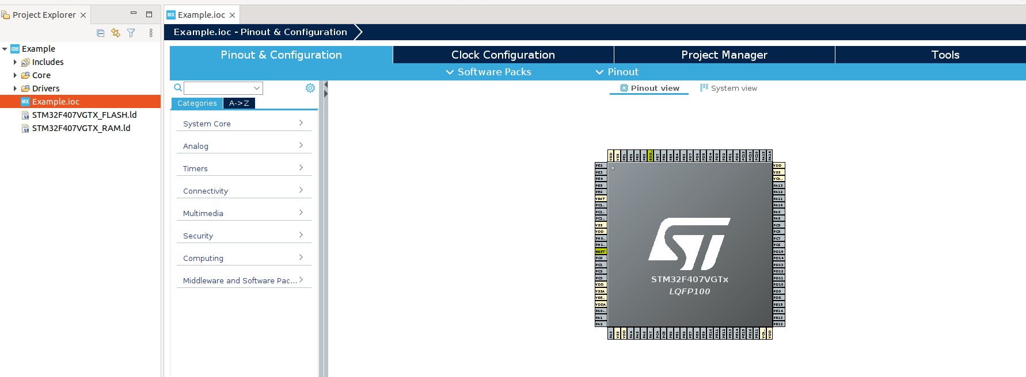This screenshot has width=1026, height=377.
Task: Close the Example.ioc editor tab
Action: (232, 15)
